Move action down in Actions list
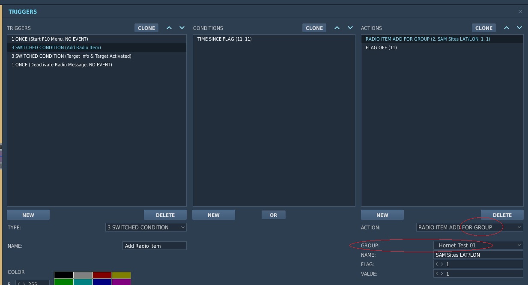Viewport: 528px width, 285px height. pos(519,28)
